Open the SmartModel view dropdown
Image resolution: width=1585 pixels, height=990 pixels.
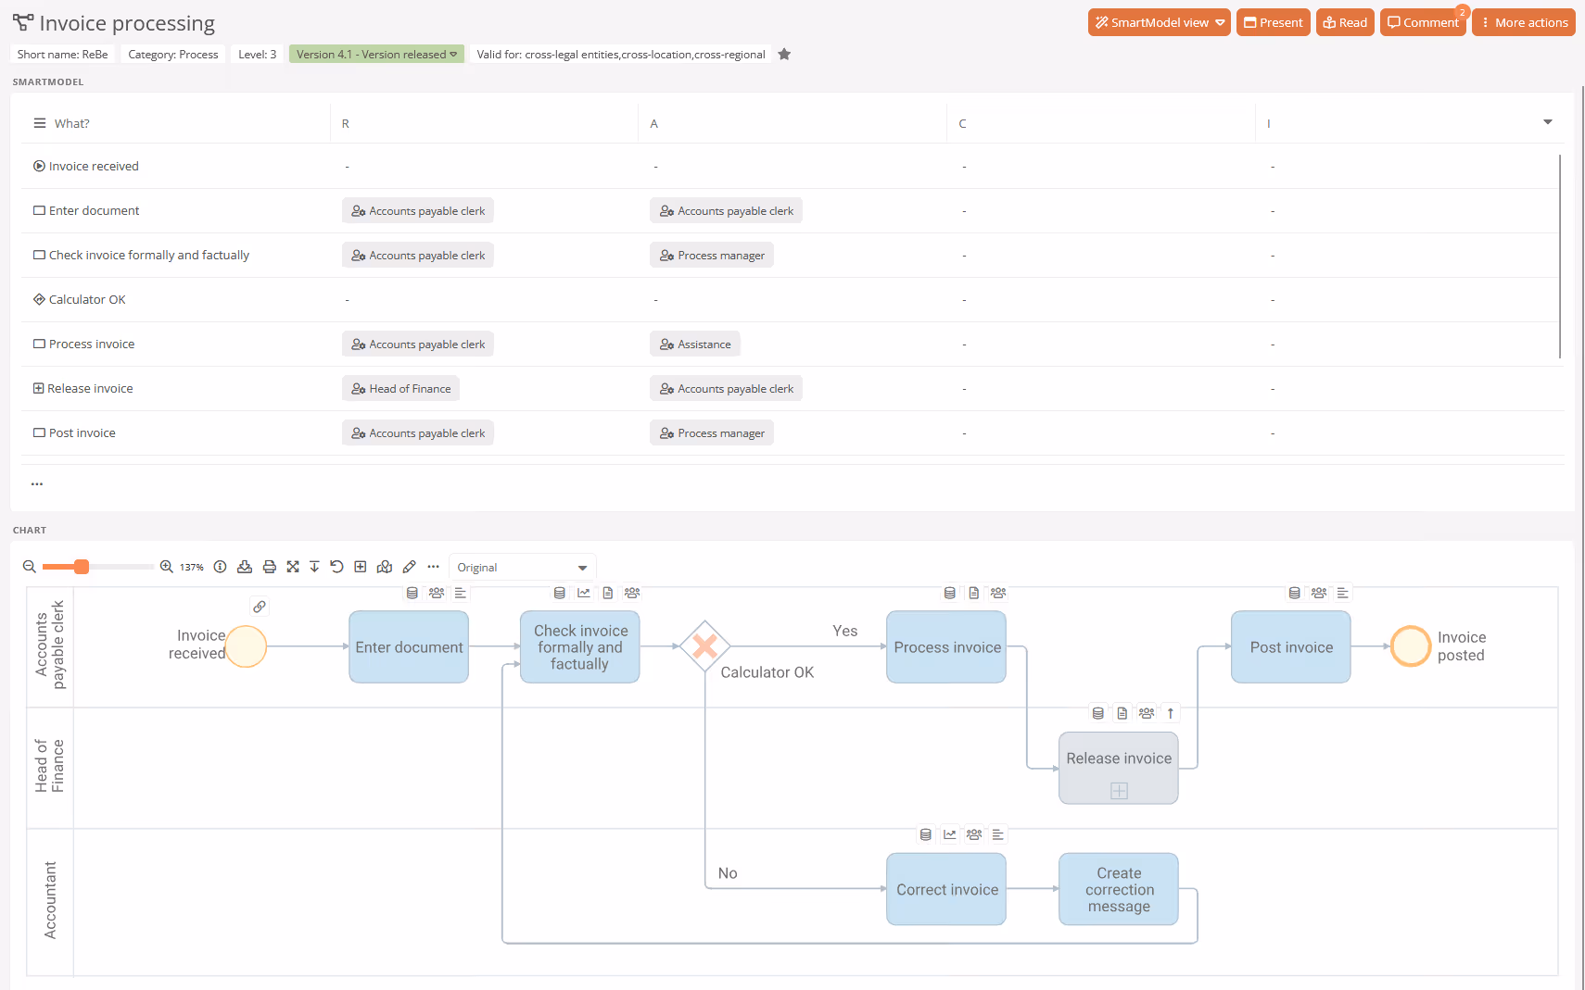point(1160,23)
